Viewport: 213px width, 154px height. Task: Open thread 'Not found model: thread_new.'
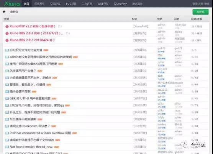tap(31, 147)
